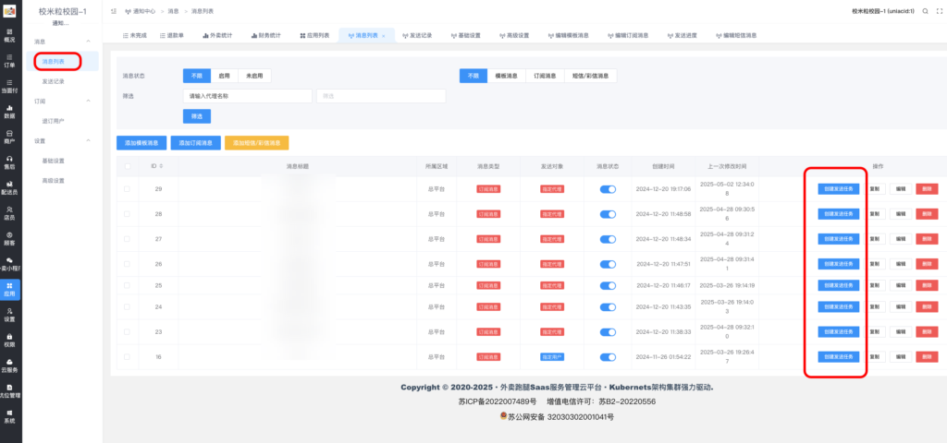Switch to the 未完成 tab
947x443 pixels.
[135, 36]
